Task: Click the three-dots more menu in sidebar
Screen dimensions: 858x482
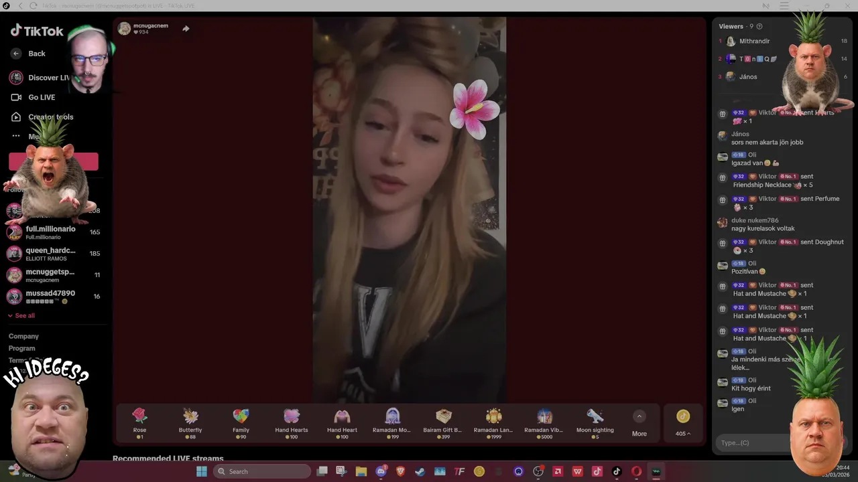Action: 16,136
